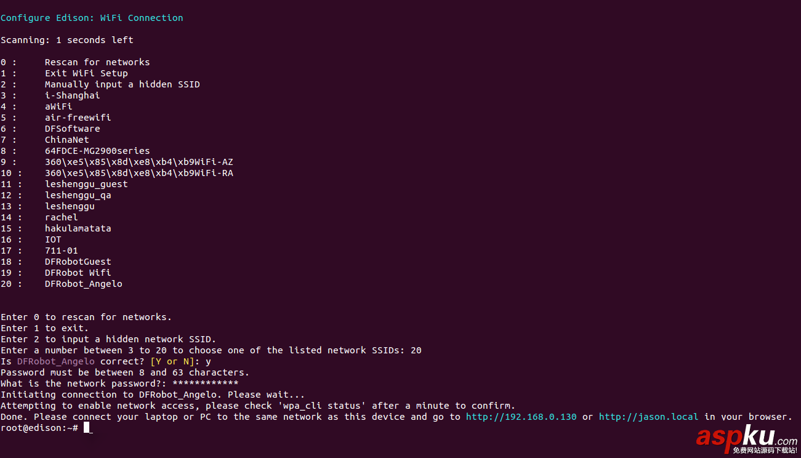Screen dimensions: 801x458
Task: Select the 'Rescan for networks' option line
Action: [x=97, y=62]
